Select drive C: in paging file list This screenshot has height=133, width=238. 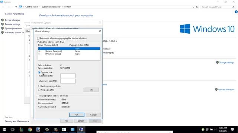coord(69,48)
